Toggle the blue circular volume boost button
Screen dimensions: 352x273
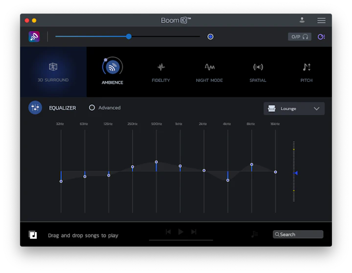tap(210, 37)
